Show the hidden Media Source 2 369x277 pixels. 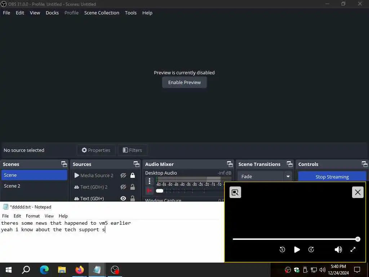(x=123, y=175)
